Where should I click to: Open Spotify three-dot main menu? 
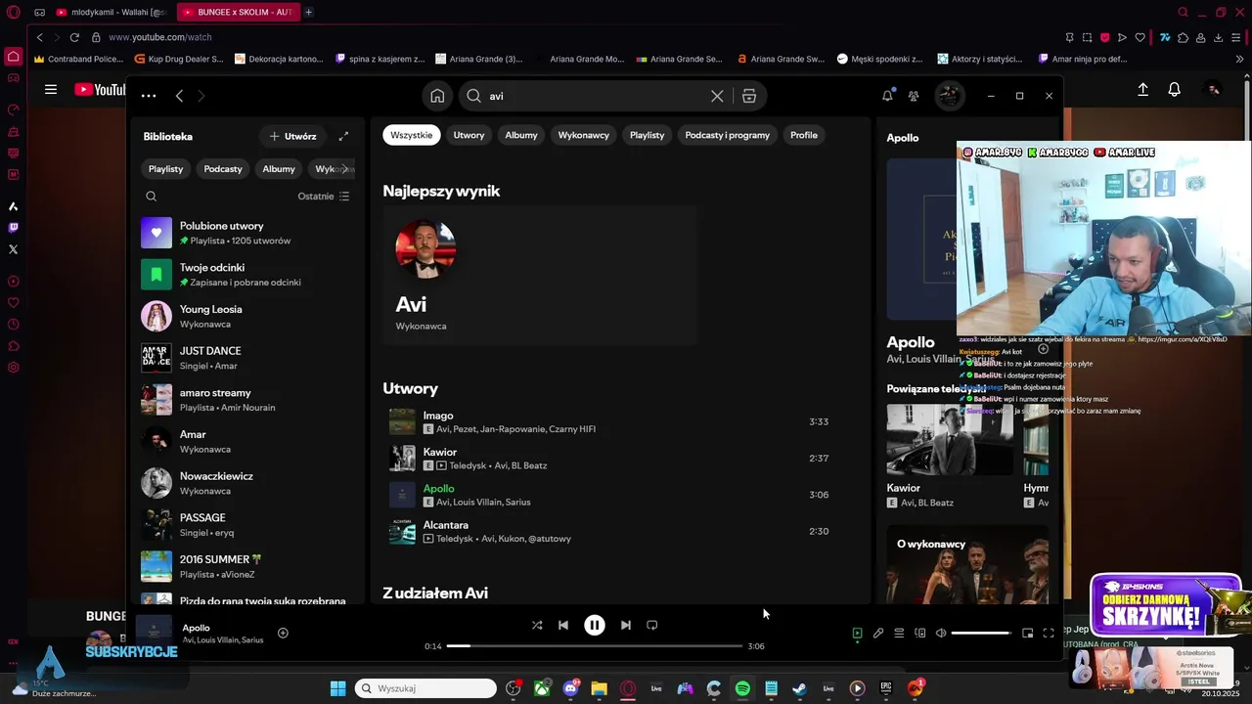149,96
